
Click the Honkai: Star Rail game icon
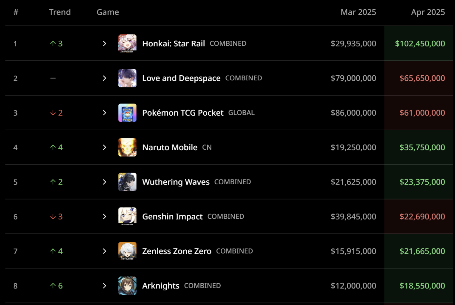click(127, 44)
